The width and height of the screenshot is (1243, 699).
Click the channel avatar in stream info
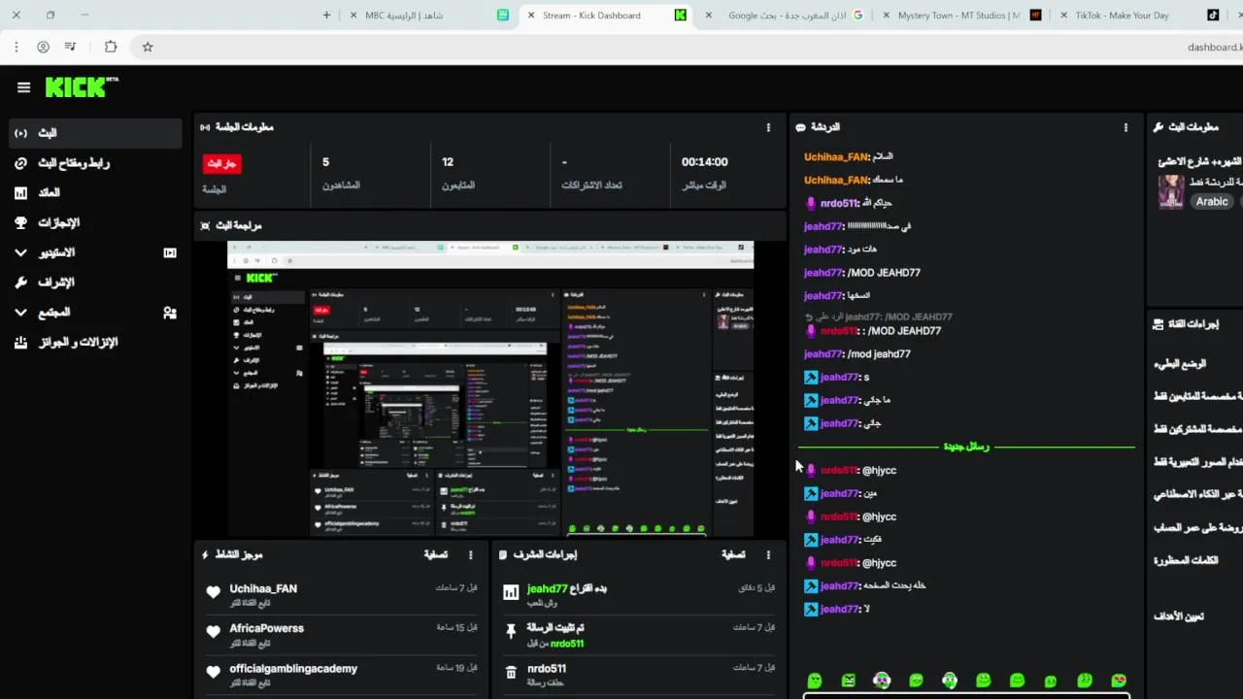(x=1171, y=191)
